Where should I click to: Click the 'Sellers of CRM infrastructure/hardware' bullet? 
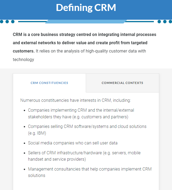[84, 156]
